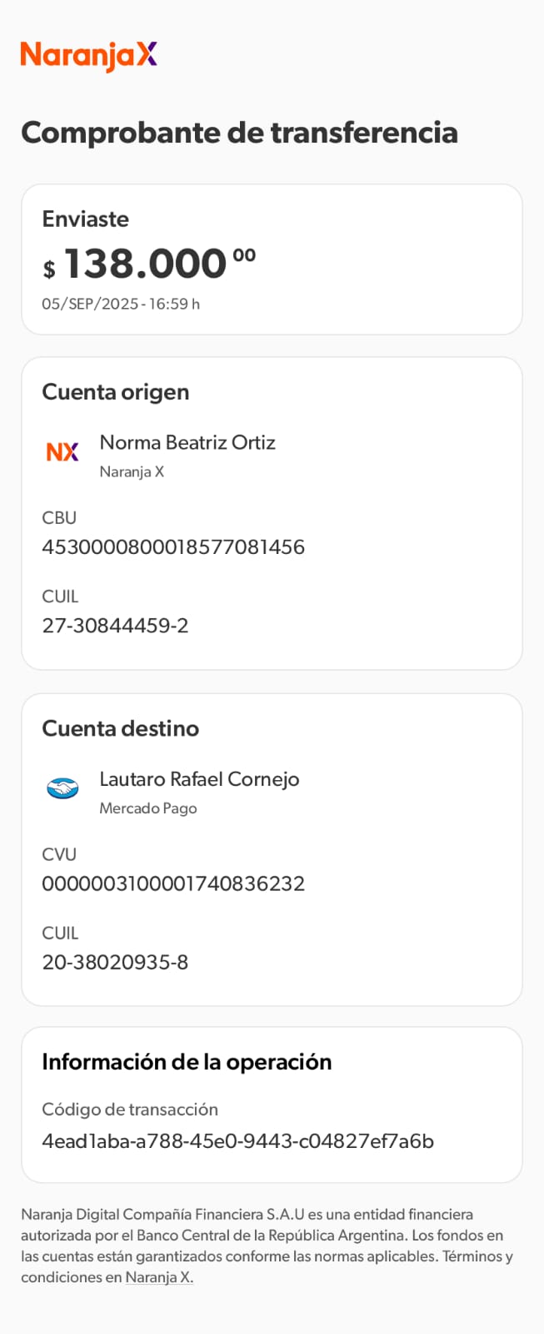Select the transaction code starting with 4ead1aba
The image size is (544, 1334).
237,1141
